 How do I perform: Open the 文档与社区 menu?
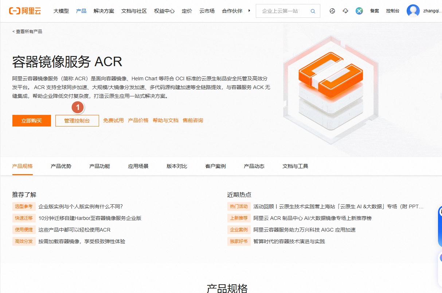click(134, 11)
